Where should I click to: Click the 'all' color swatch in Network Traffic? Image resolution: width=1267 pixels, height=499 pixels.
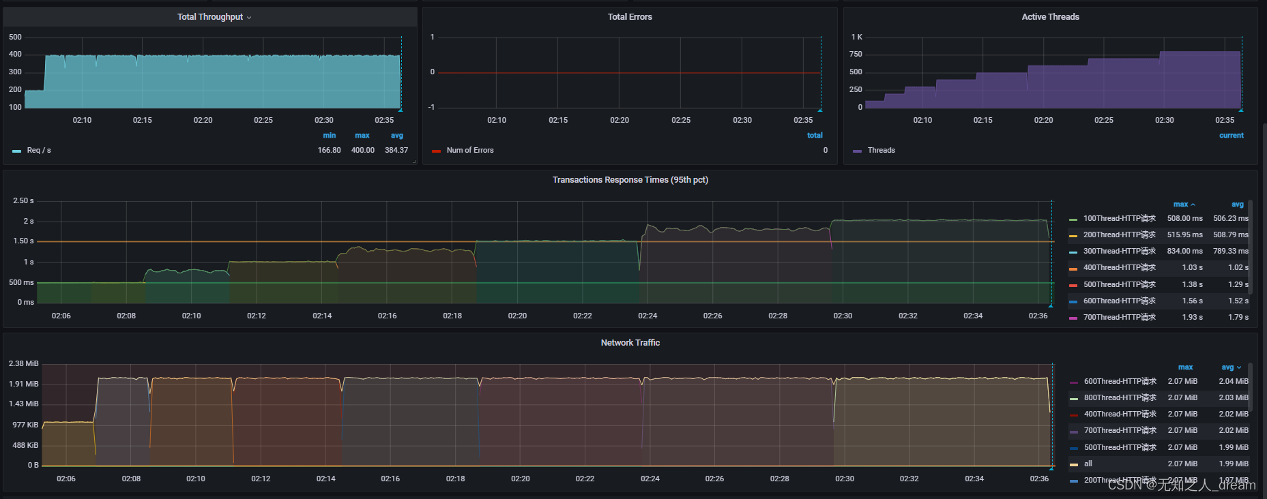point(1074,465)
